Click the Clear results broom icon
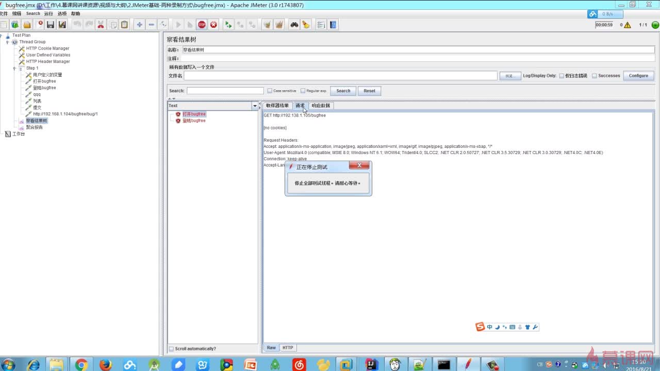Image resolution: width=660 pixels, height=371 pixels. tap(267, 25)
